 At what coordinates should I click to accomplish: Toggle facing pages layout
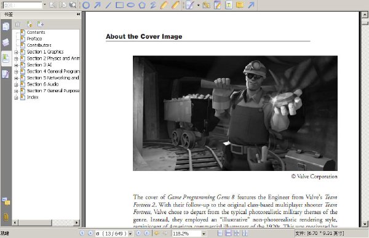(237, 233)
